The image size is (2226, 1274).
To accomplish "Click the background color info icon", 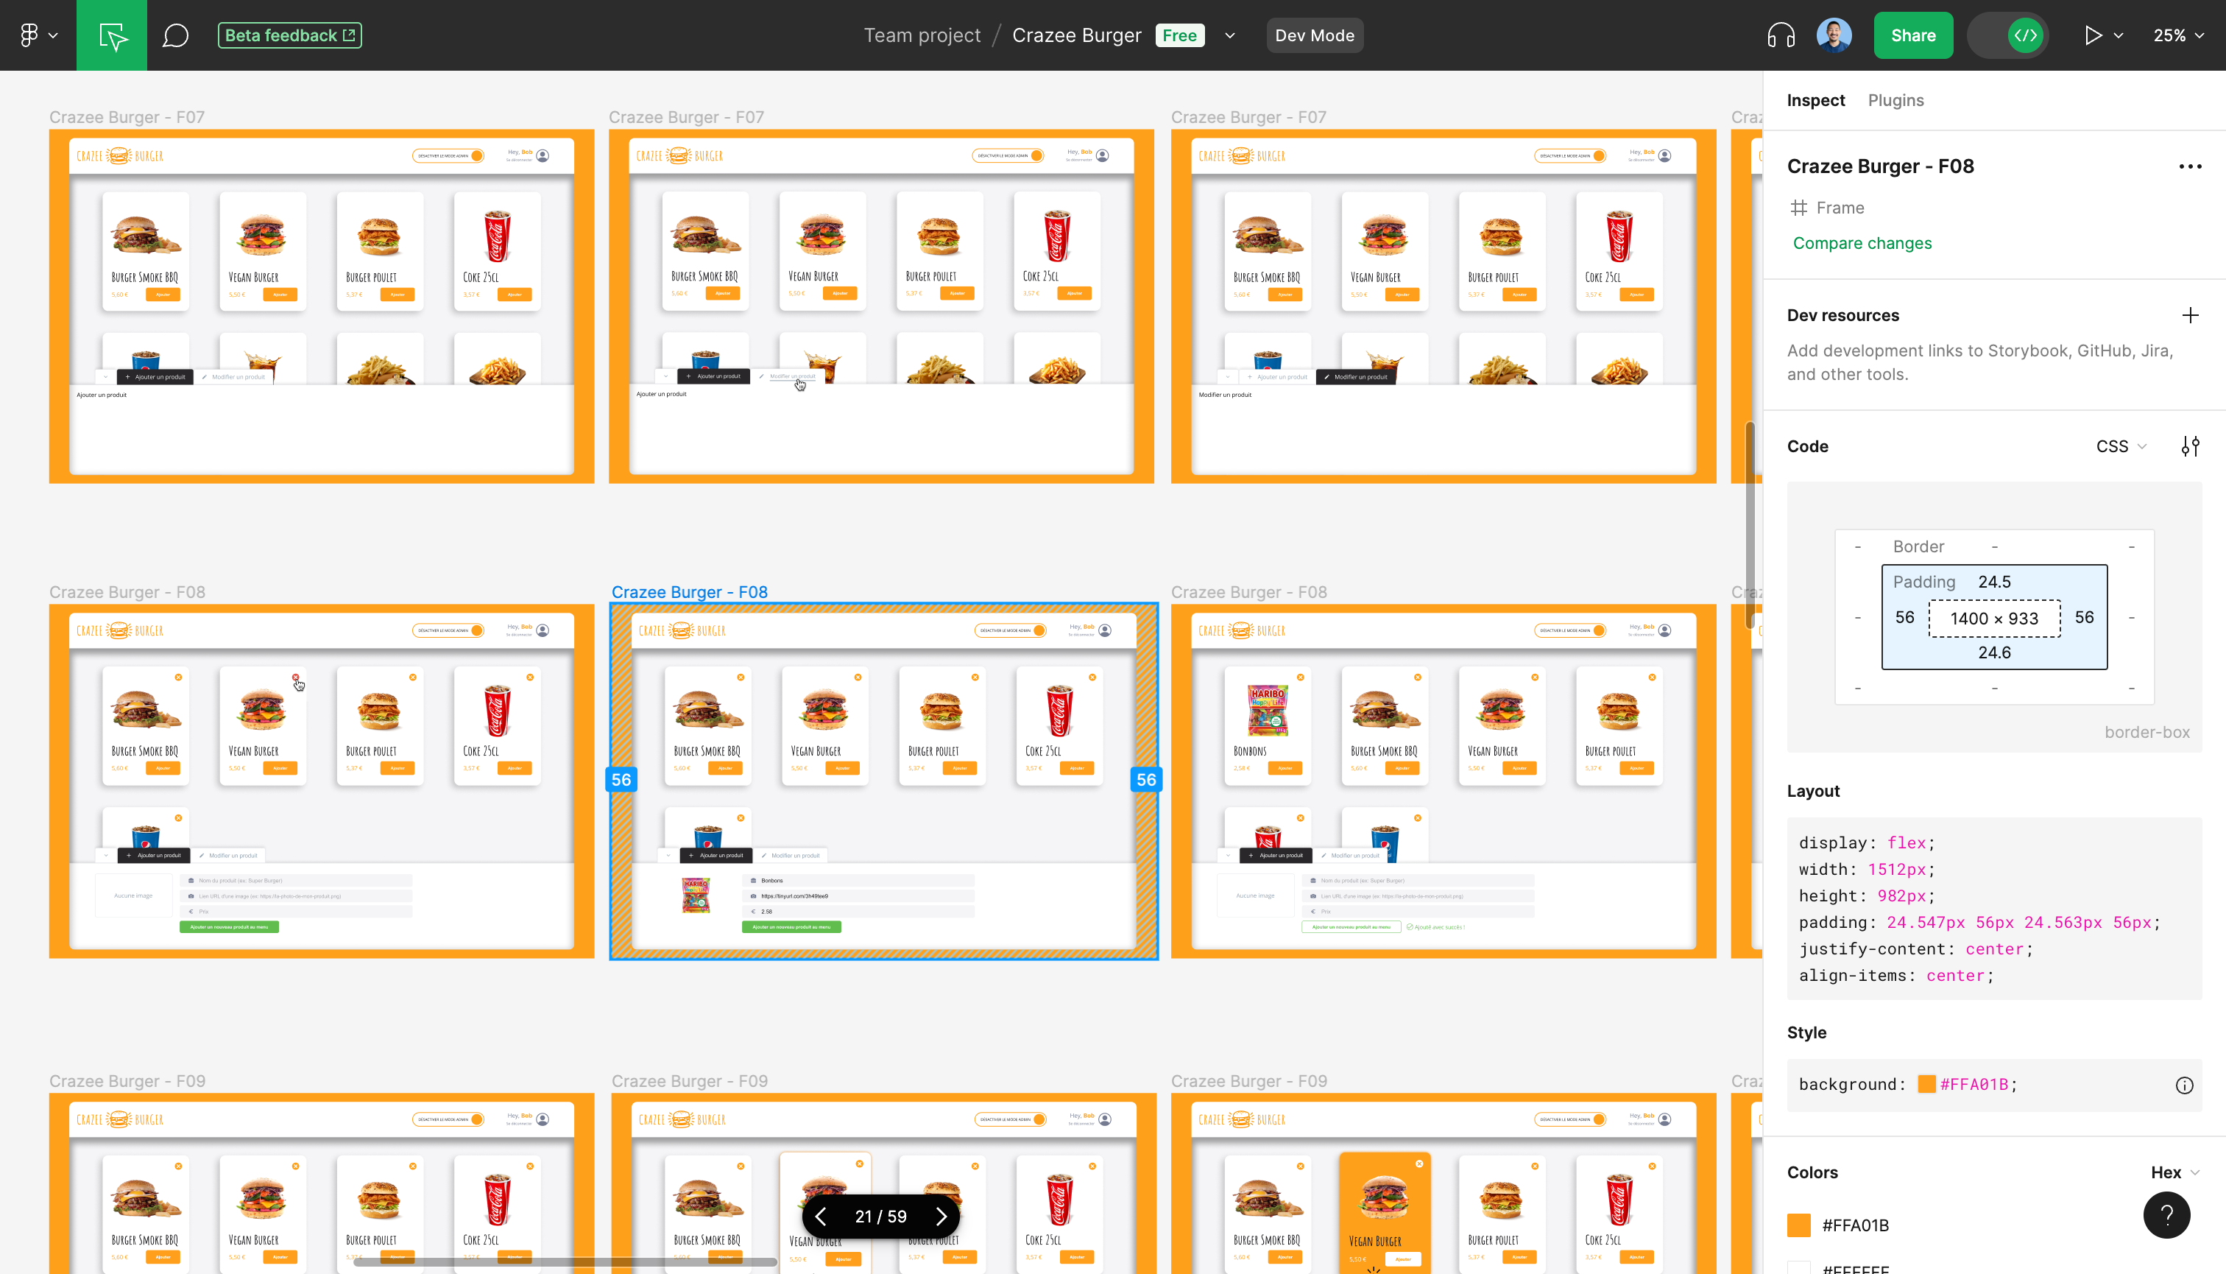I will [x=2184, y=1085].
